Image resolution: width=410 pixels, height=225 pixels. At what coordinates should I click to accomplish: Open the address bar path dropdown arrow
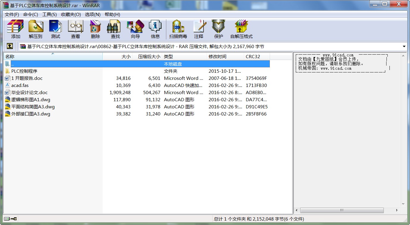(404, 46)
